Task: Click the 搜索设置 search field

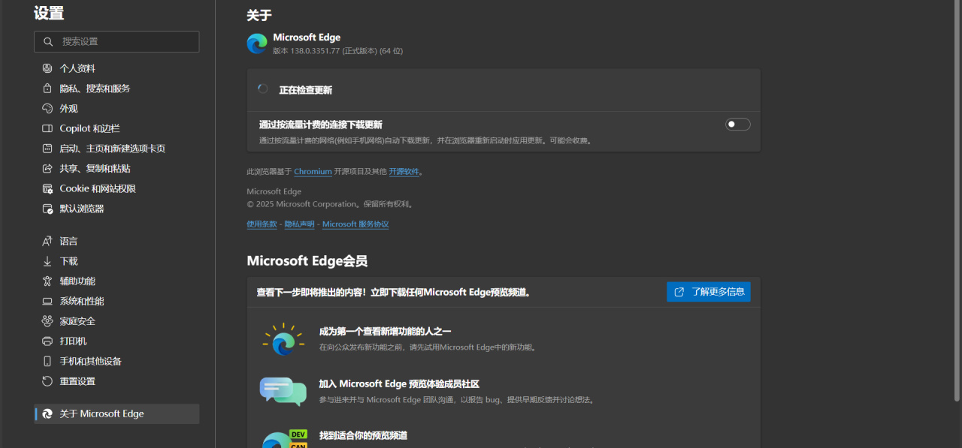Action: coord(116,42)
